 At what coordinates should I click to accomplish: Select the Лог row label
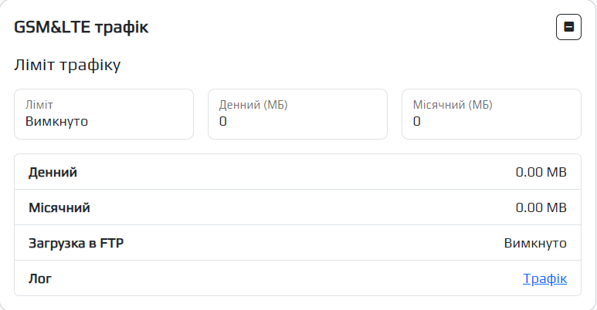pyautogui.click(x=39, y=278)
